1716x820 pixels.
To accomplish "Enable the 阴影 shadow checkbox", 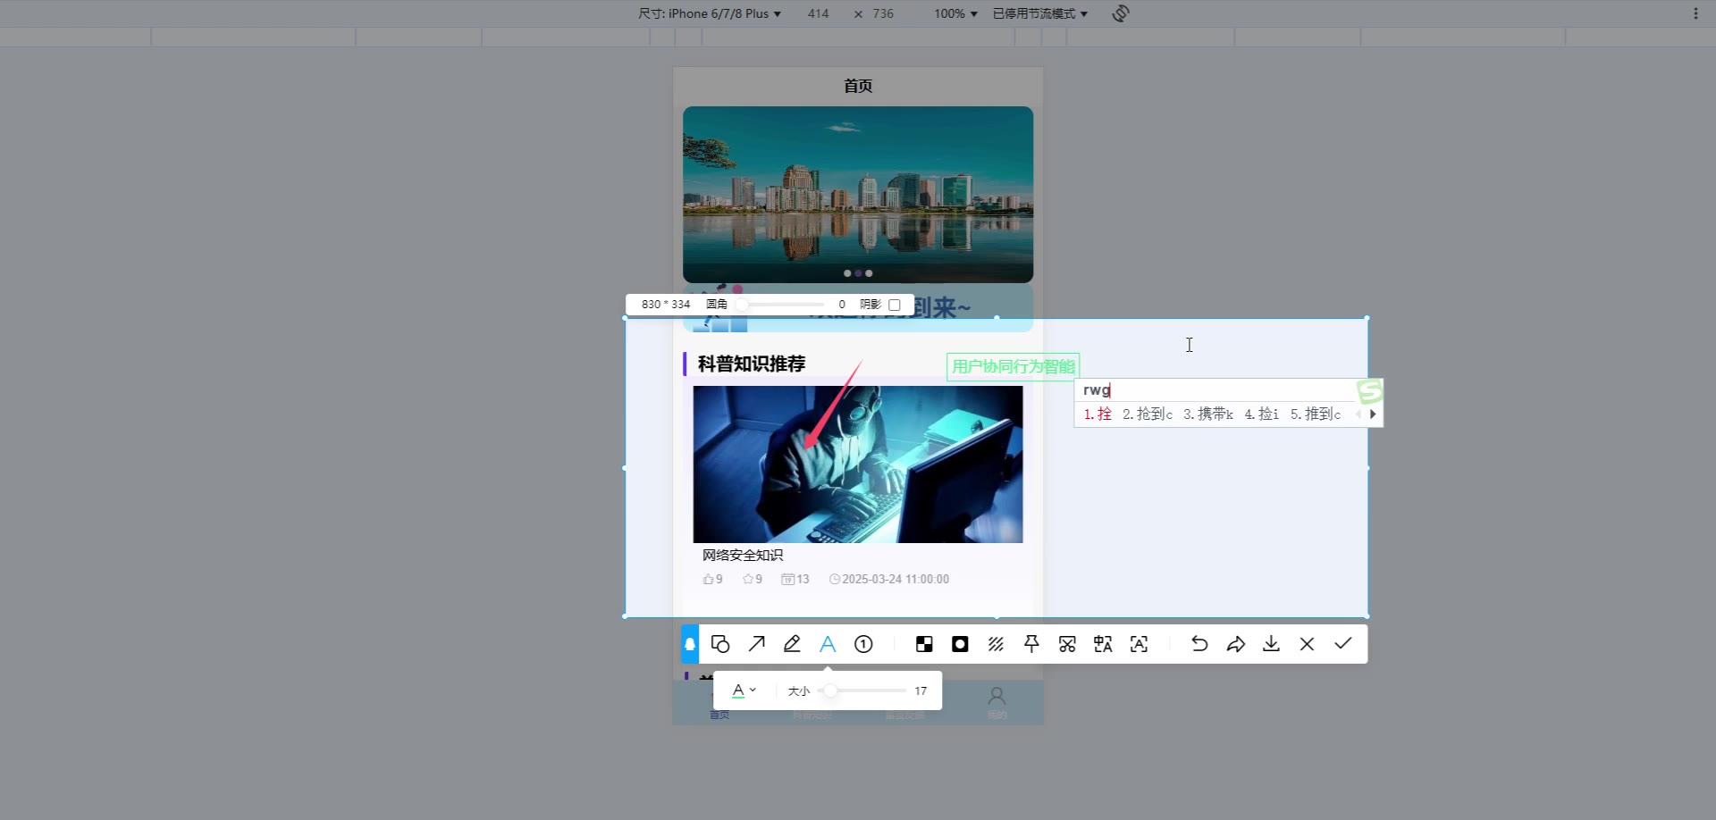I will (x=895, y=305).
